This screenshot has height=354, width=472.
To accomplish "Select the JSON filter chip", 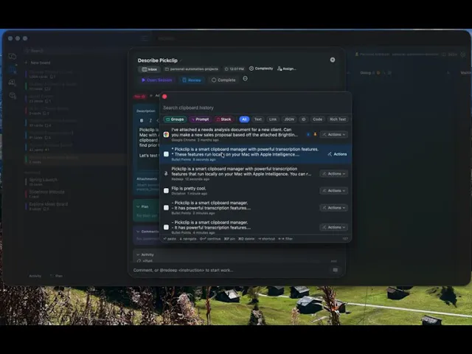I will point(289,119).
